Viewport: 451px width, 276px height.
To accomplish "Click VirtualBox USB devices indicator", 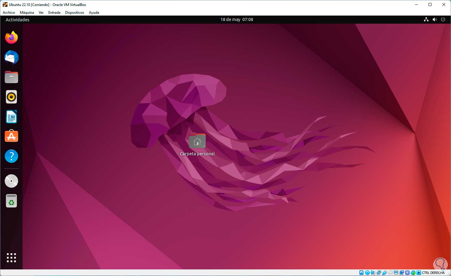I will (385, 273).
